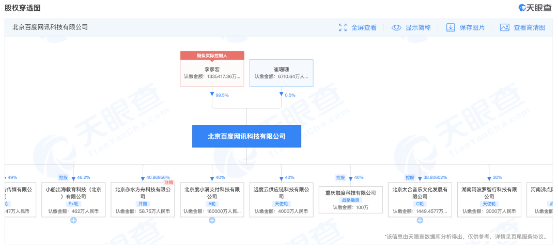
Task: Click 天使轮 tag under 湖南阿波罗智行
Action: (x=489, y=204)
